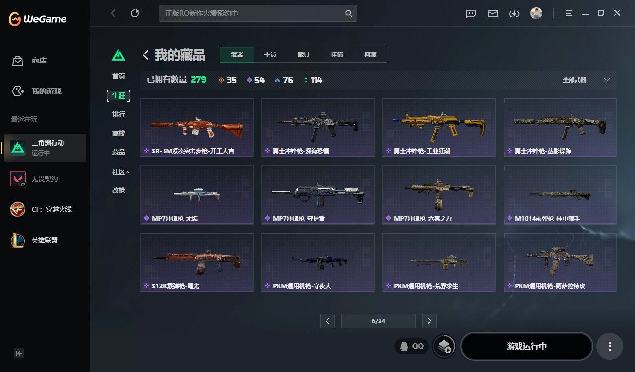Open the mail inbox envelope icon
635x372 pixels.
pyautogui.click(x=493, y=14)
